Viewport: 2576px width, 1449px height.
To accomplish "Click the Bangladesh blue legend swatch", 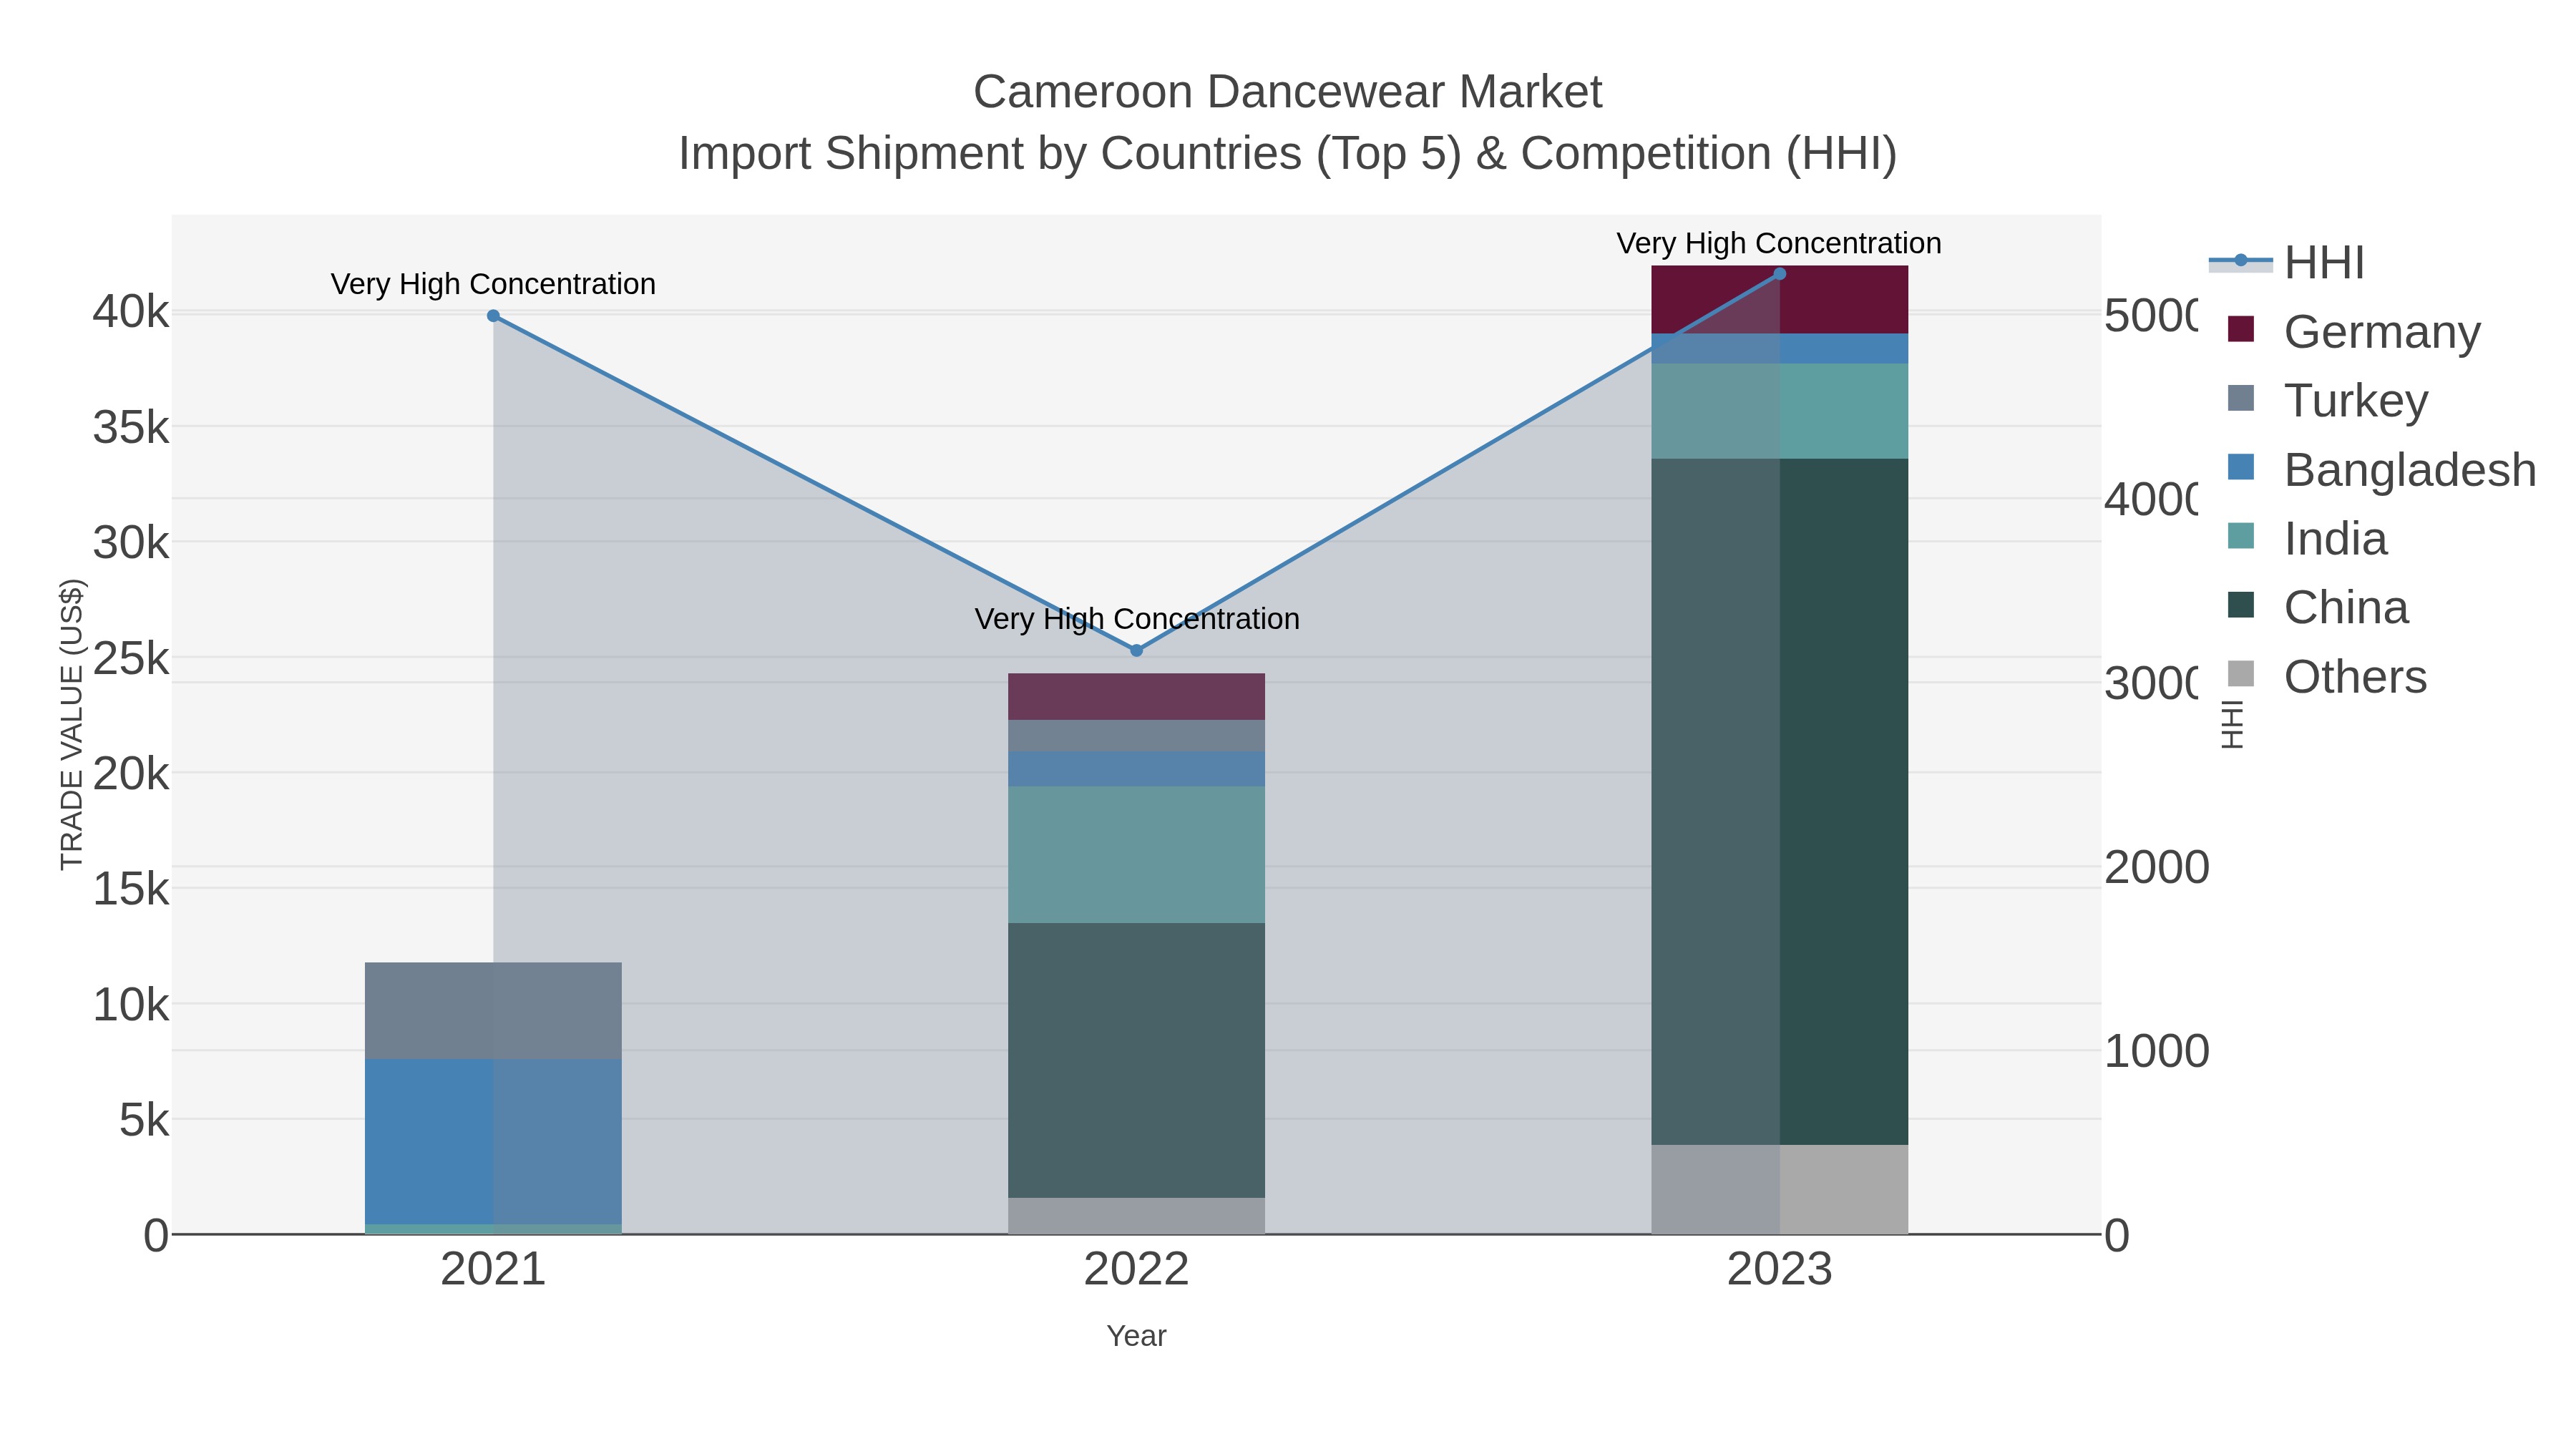I will (2241, 467).
